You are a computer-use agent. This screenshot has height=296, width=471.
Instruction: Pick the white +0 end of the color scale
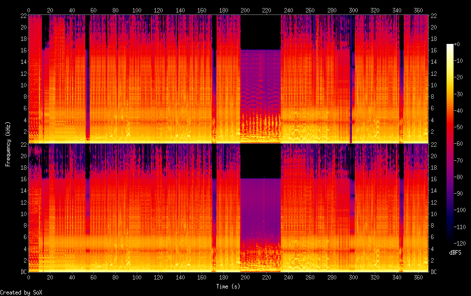tap(450, 45)
